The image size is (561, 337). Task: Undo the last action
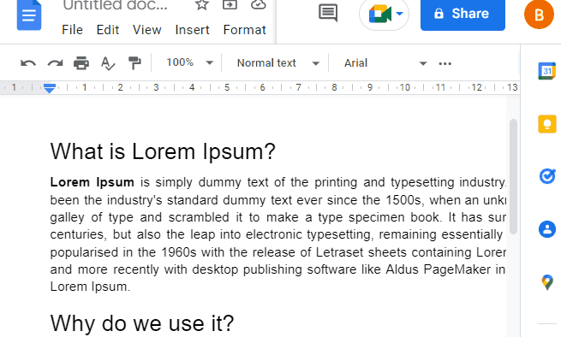[28, 63]
